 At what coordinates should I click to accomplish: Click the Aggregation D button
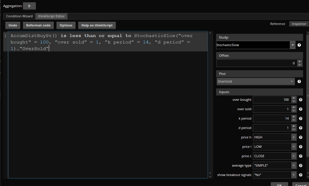[x=29, y=6]
